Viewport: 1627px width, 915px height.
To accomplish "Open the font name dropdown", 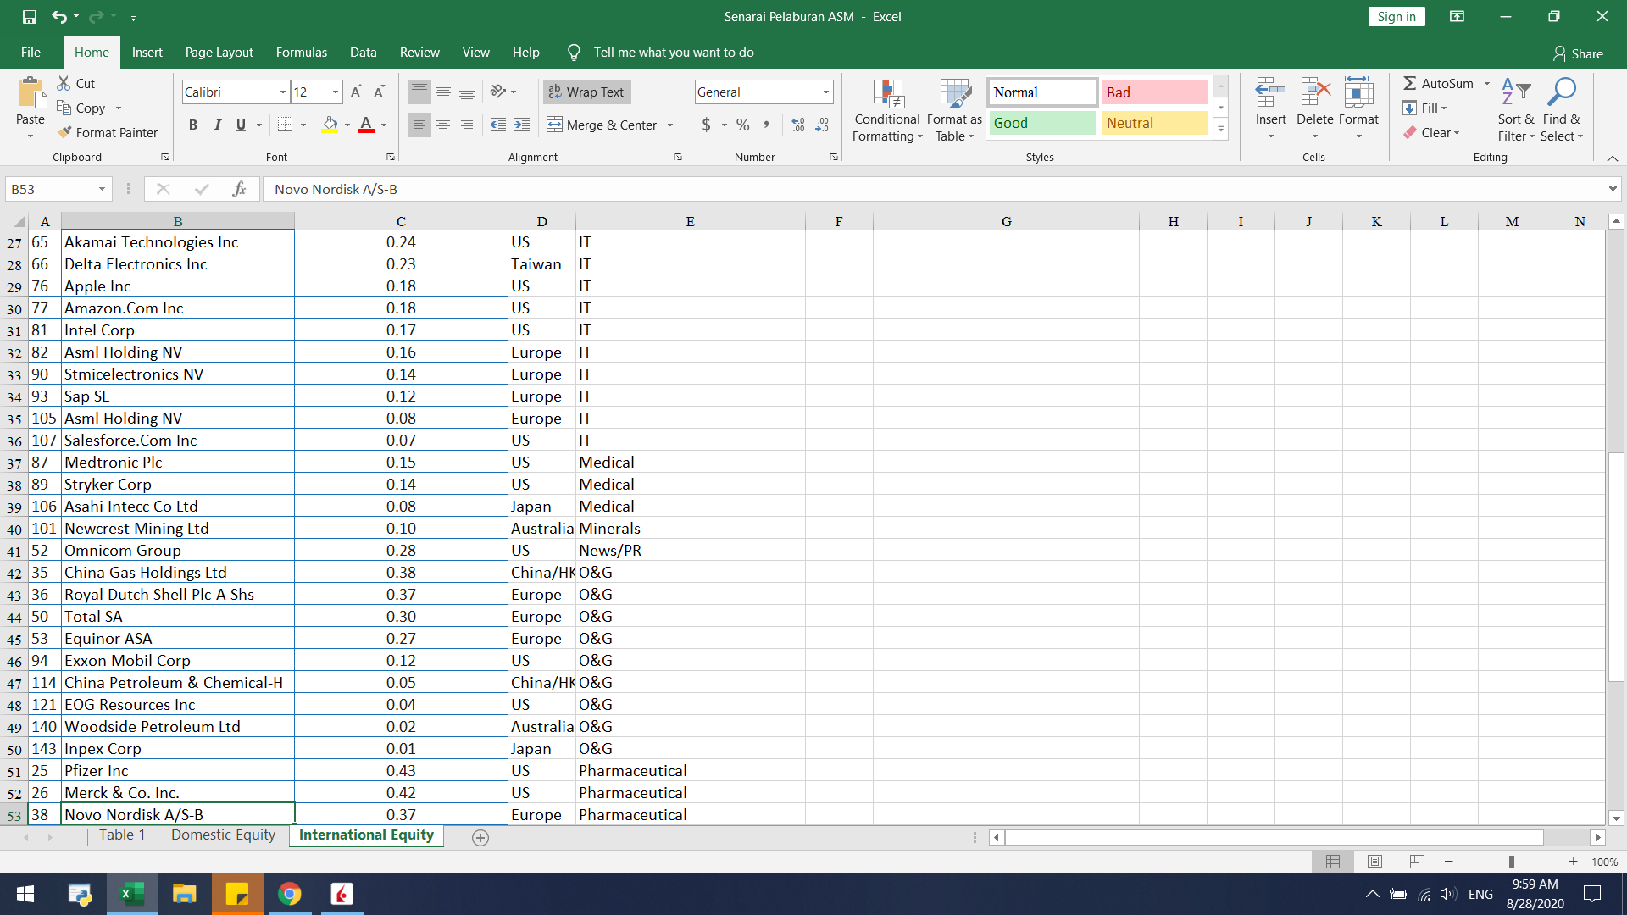I will 283,91.
